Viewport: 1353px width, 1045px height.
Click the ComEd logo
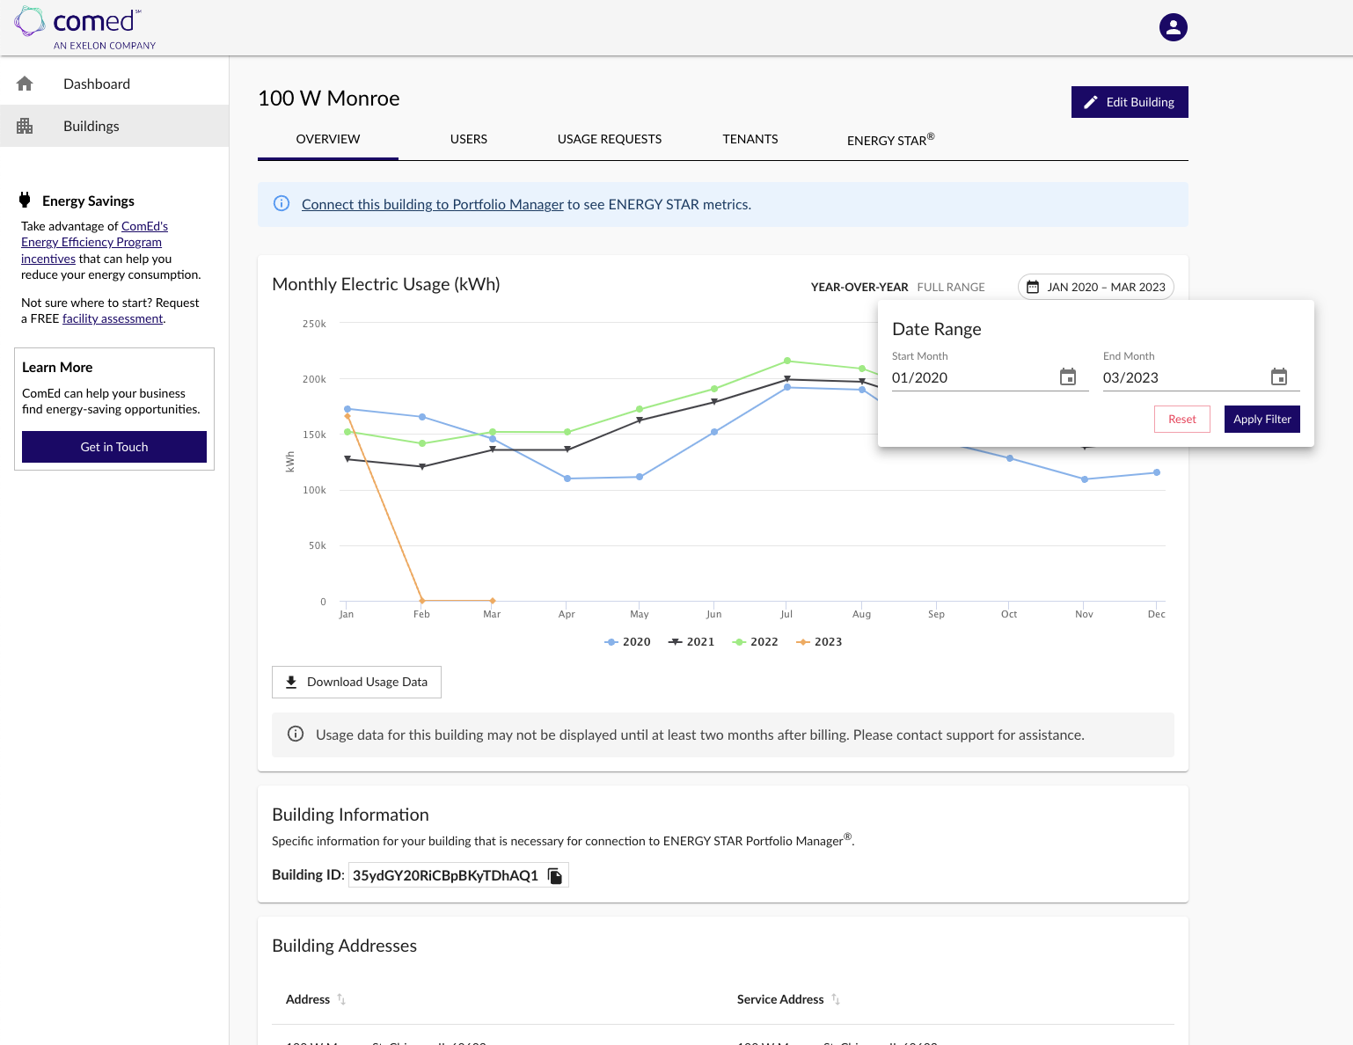pyautogui.click(x=84, y=28)
